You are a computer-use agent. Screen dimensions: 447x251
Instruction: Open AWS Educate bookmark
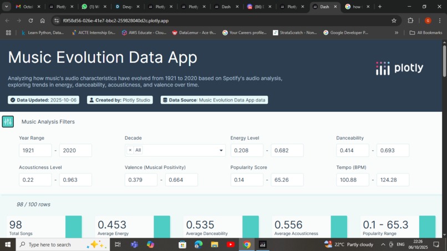[144, 33]
